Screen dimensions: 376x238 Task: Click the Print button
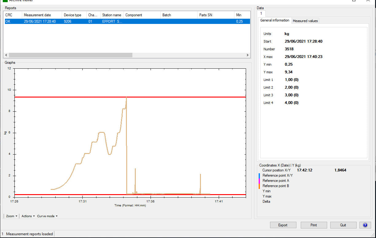coord(313,225)
